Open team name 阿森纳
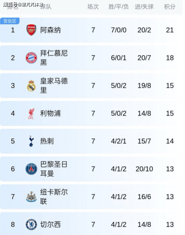Screen dimensions: 185x235 pos(50,30)
